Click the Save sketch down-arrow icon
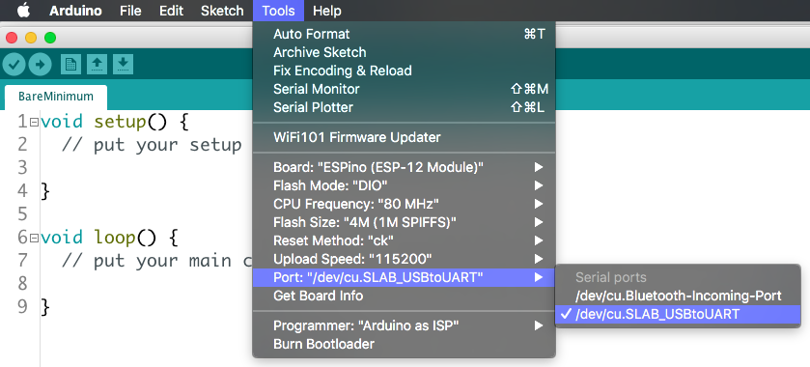The width and height of the screenshot is (810, 367). tap(123, 64)
